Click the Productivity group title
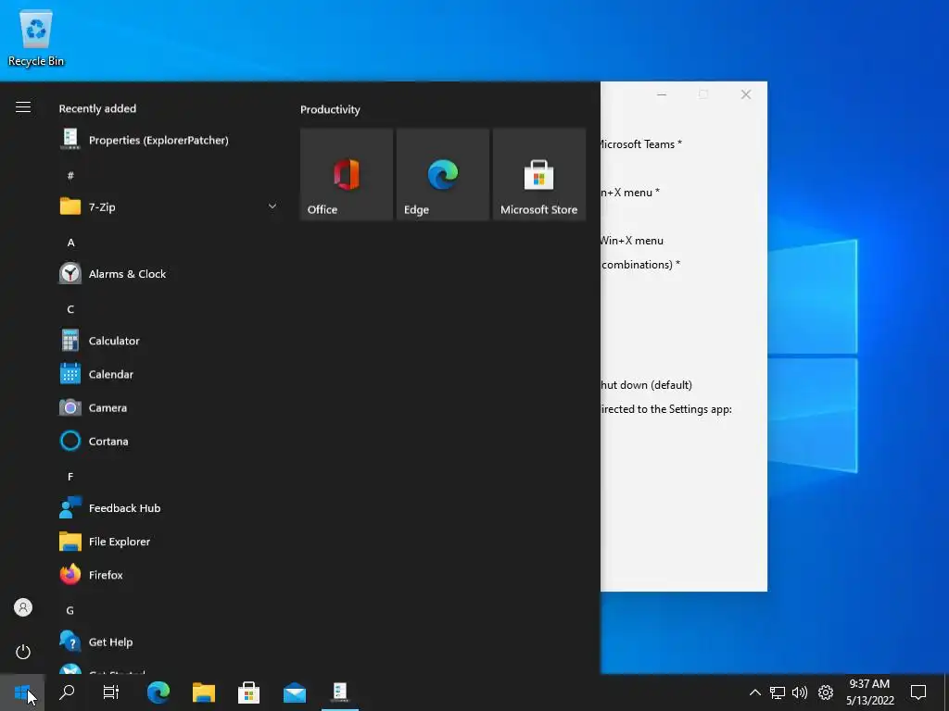 point(330,109)
